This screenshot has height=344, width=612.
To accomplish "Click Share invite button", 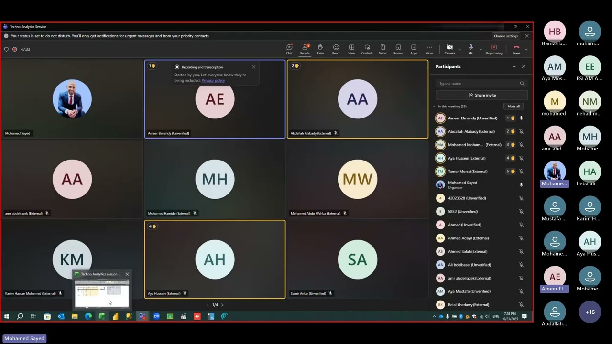I will (481, 95).
